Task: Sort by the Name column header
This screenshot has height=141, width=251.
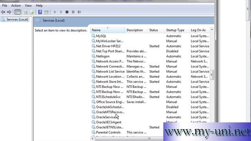Action: tap(107, 30)
